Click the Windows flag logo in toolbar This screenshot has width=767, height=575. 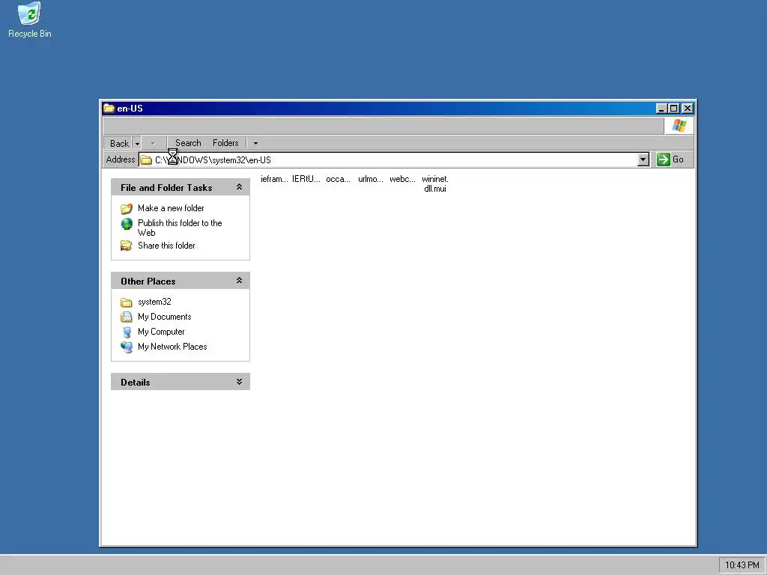[x=679, y=126]
